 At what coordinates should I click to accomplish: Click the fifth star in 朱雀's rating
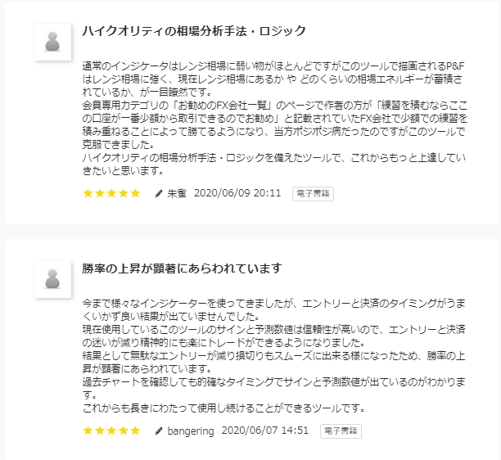(135, 194)
